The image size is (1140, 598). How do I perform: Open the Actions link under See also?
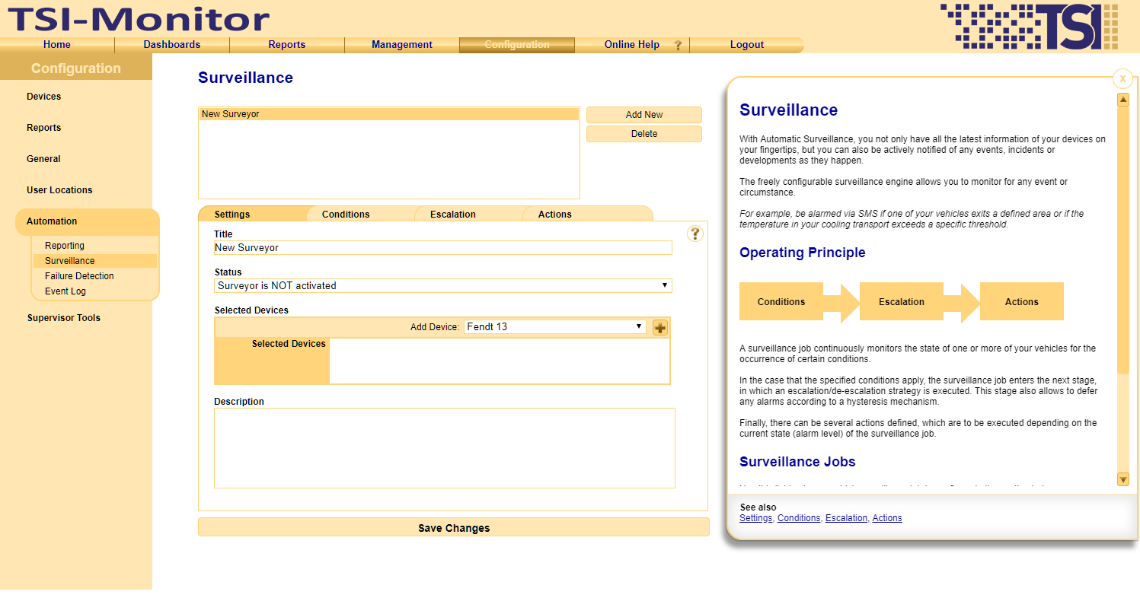(x=887, y=518)
